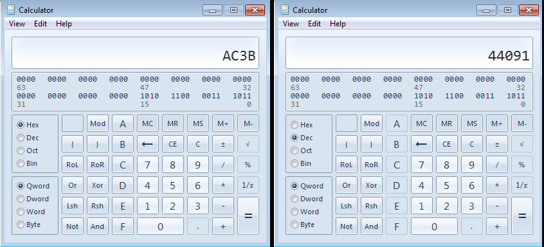Click minus key in right Calculator
The image size is (544, 247).
[497, 206]
